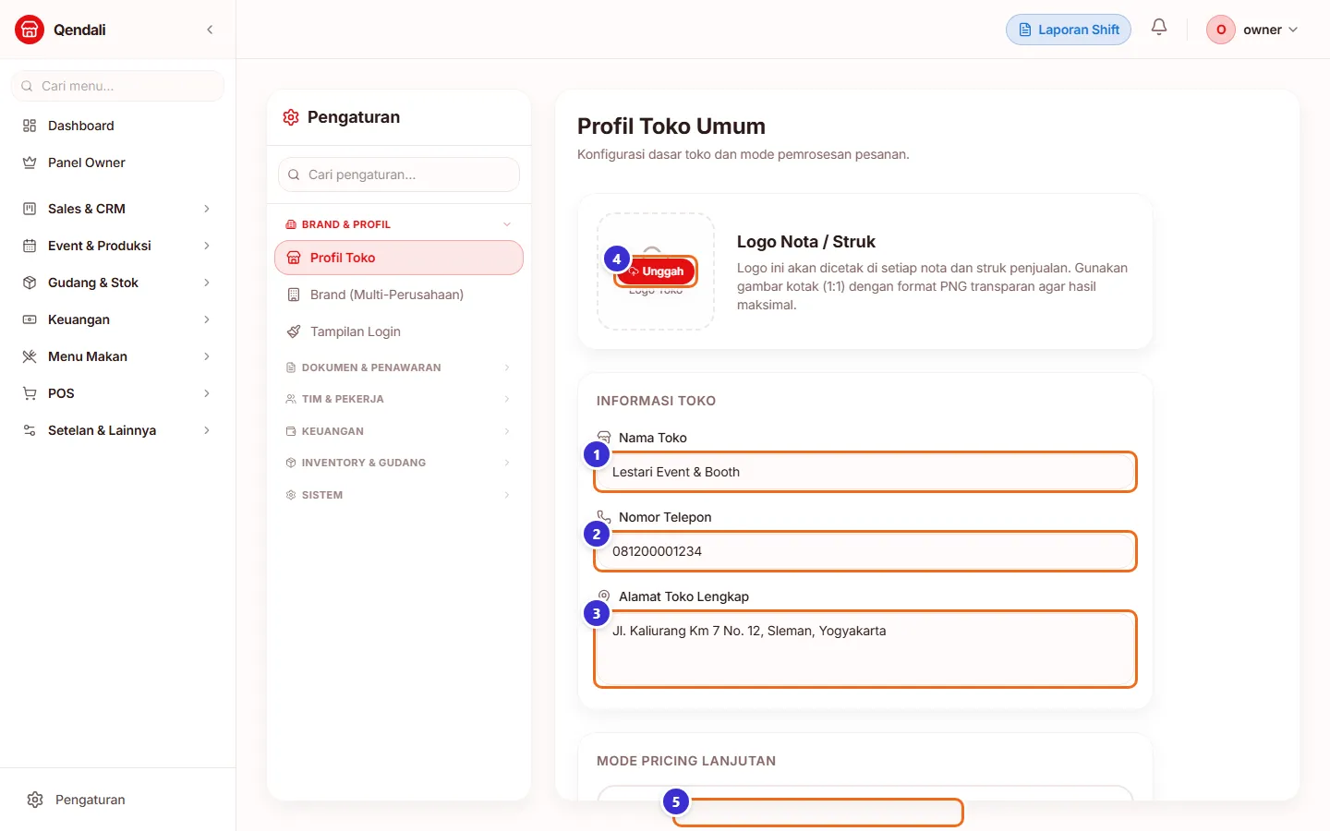
Task: Edit Alamat Toko Lengkap text area
Action: pyautogui.click(x=864, y=649)
